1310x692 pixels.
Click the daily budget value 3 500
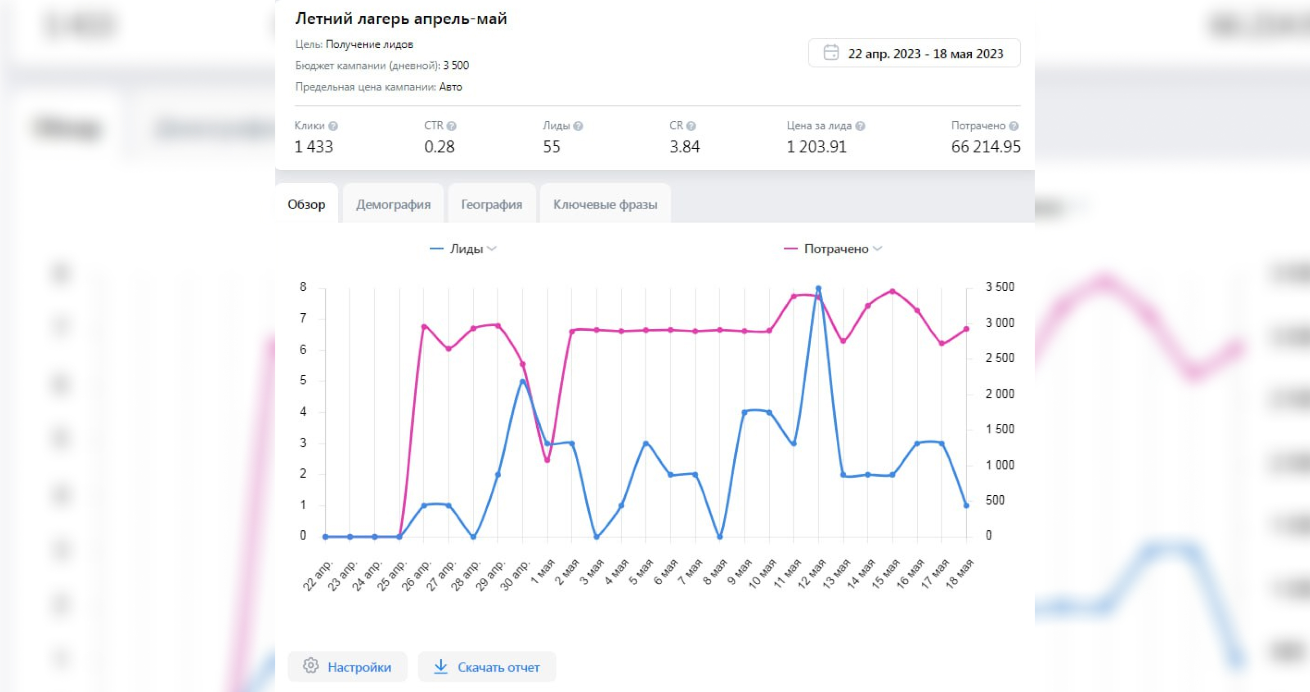[456, 66]
